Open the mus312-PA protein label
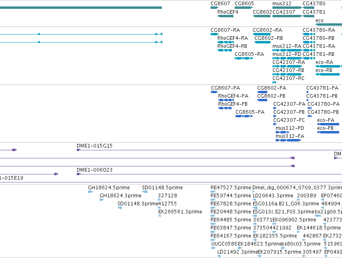The height and width of the screenshot is (258, 342). (x=290, y=137)
